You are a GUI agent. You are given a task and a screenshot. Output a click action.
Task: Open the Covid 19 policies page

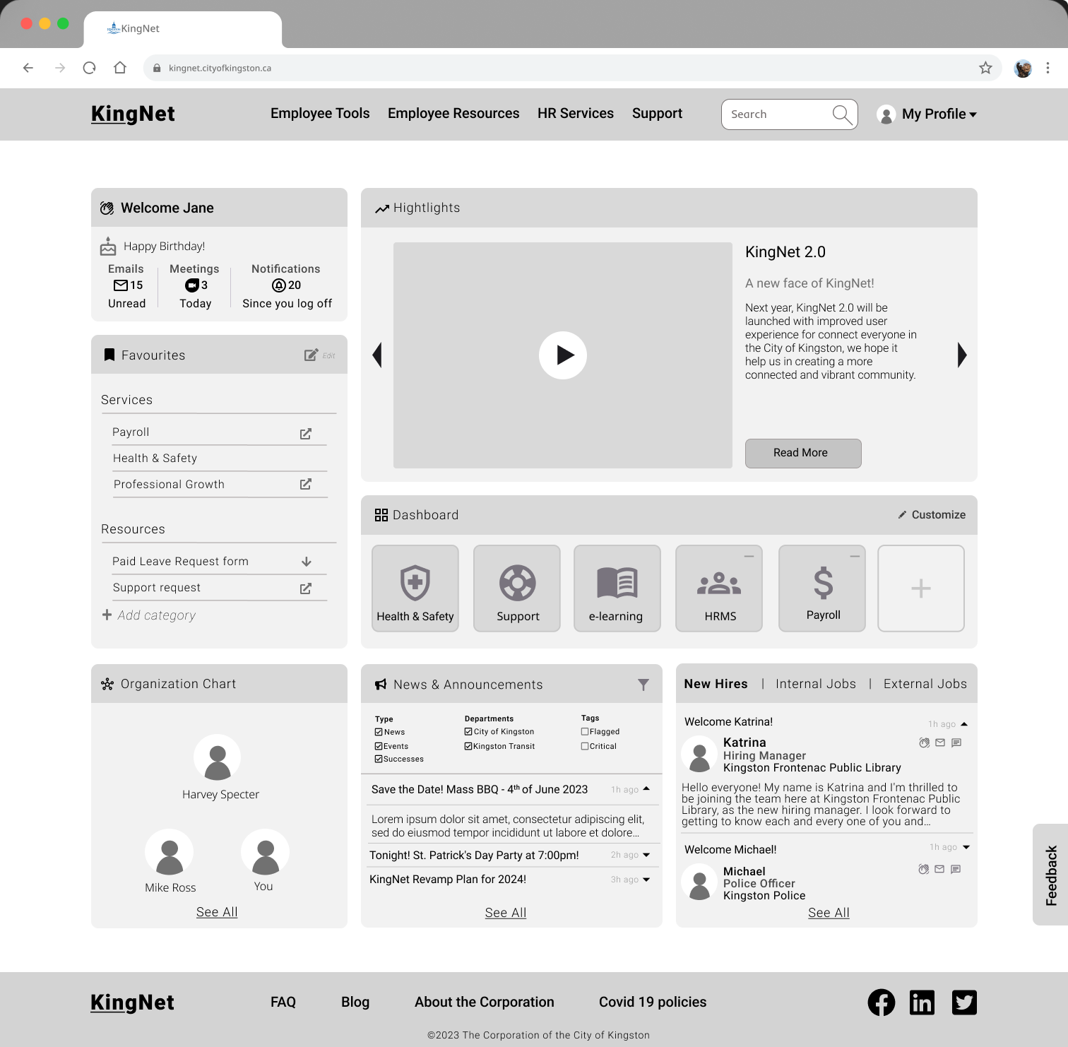tap(652, 1002)
